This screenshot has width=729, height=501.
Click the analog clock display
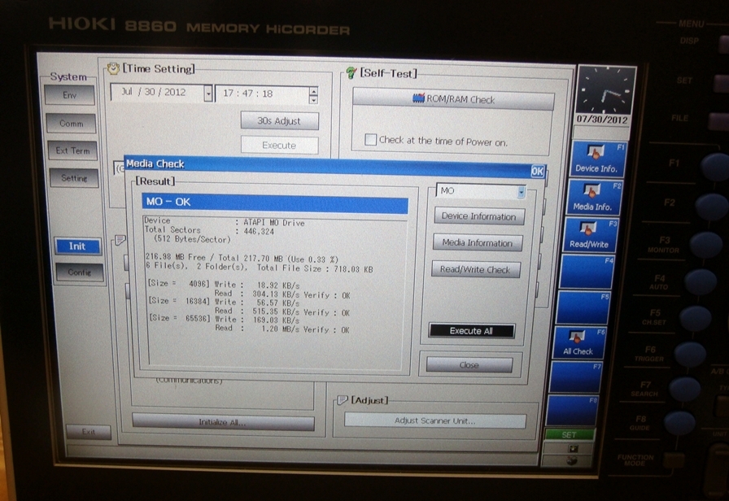606,89
